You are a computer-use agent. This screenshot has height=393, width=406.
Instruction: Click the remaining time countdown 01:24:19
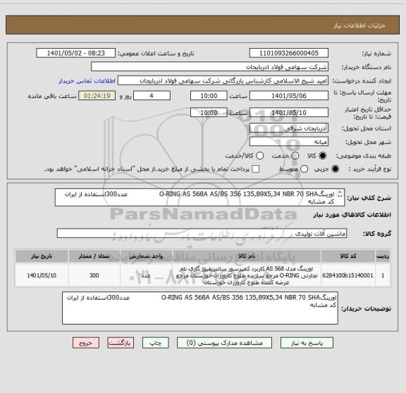click(x=97, y=96)
